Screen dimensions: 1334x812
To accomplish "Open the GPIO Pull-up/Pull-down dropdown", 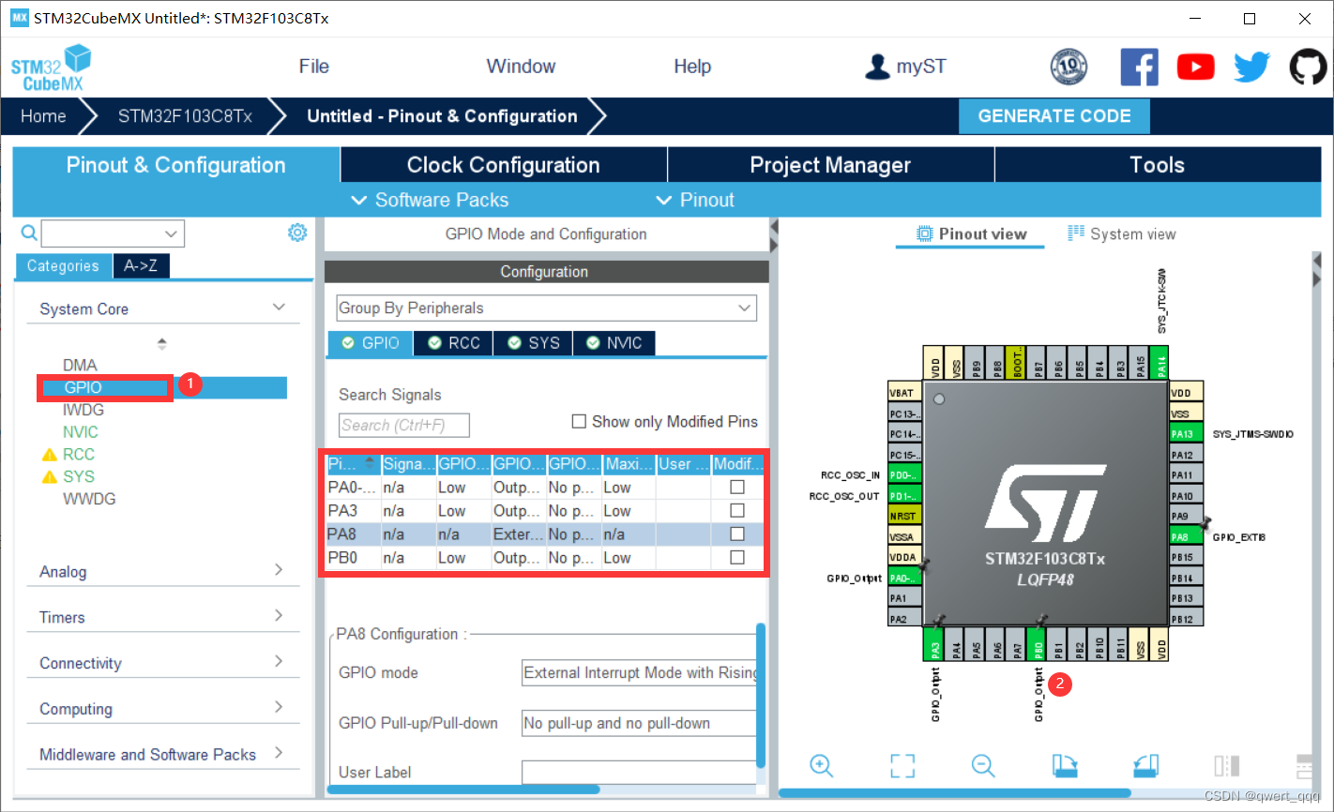I will [640, 723].
